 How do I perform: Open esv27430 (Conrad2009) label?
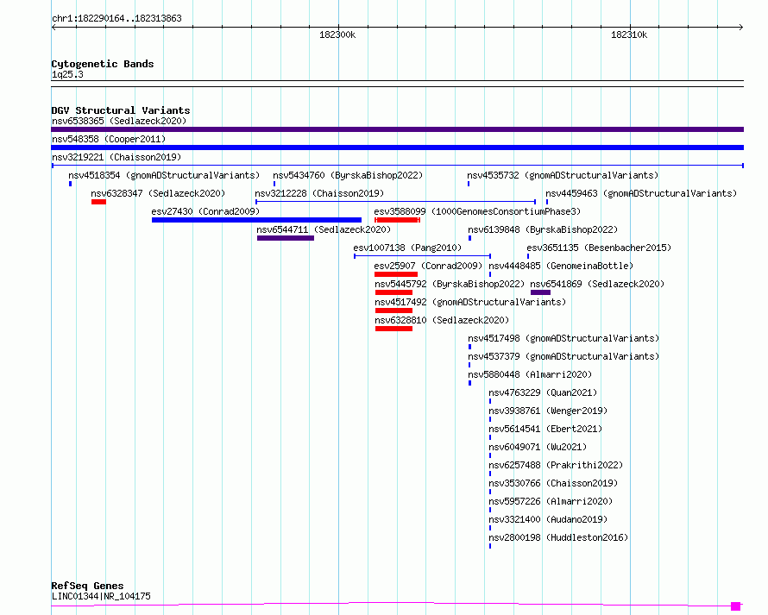[205, 211]
